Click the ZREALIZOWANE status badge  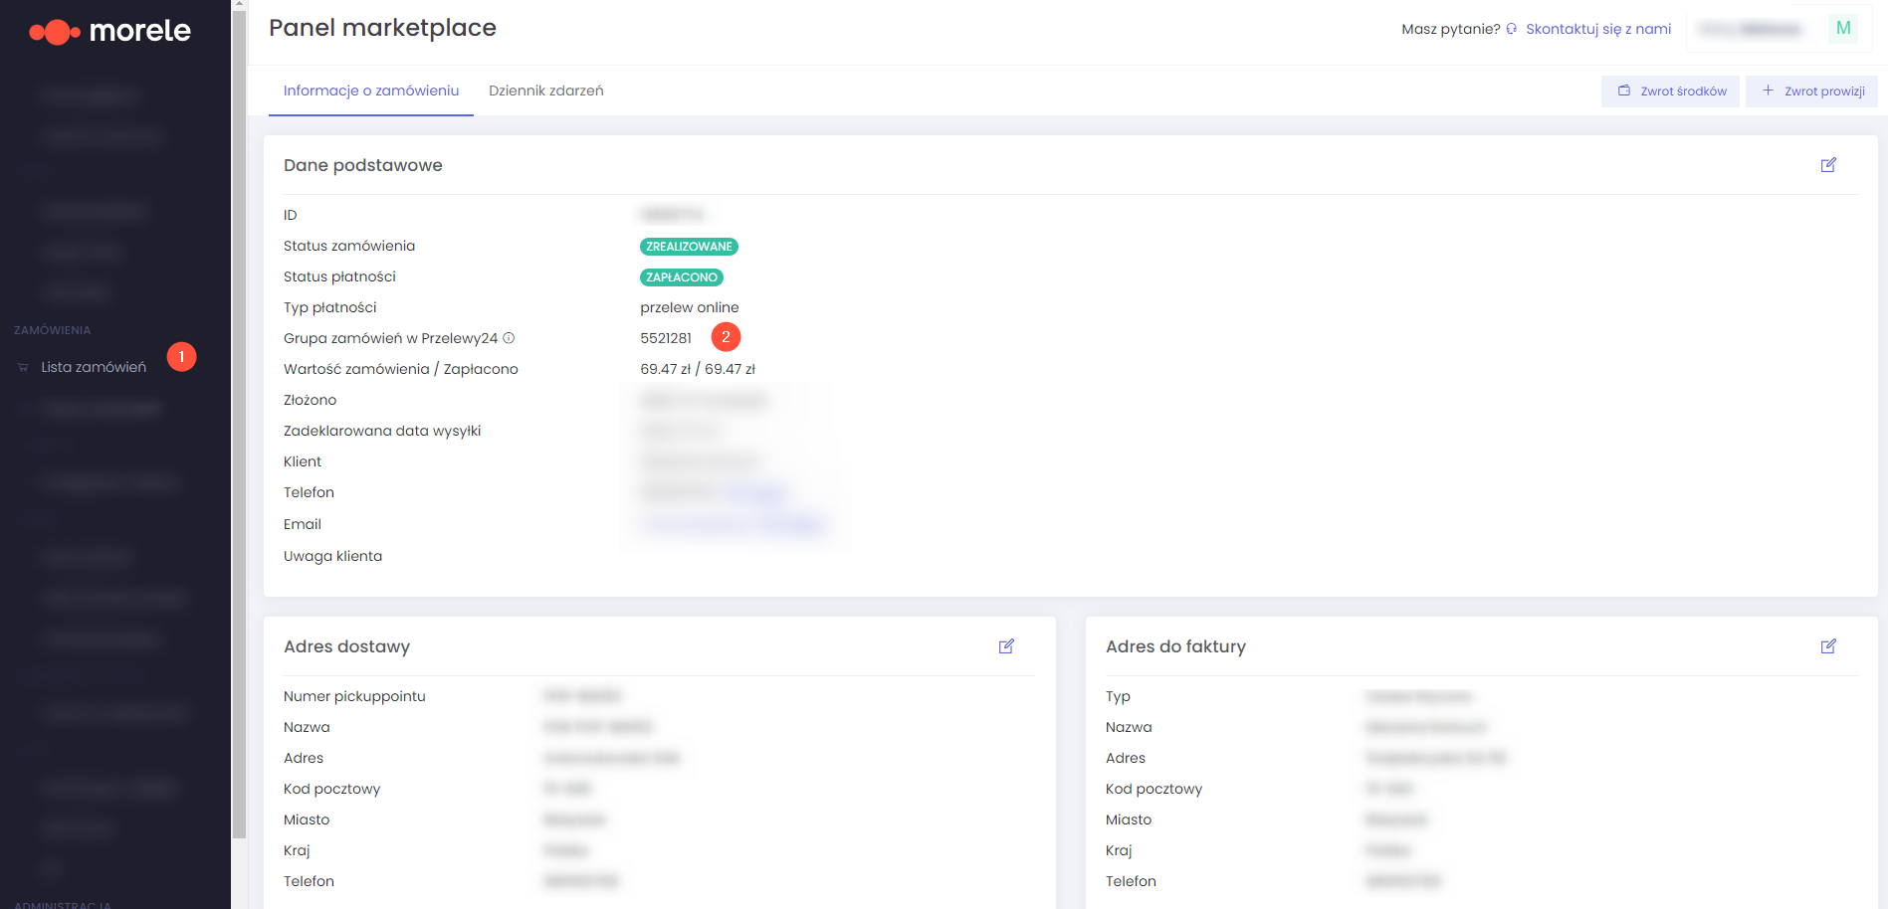[689, 247]
